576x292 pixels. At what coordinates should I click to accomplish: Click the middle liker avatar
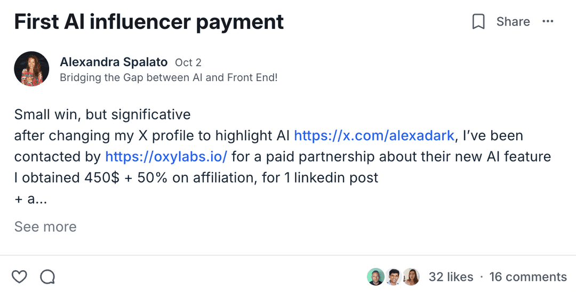click(393, 277)
